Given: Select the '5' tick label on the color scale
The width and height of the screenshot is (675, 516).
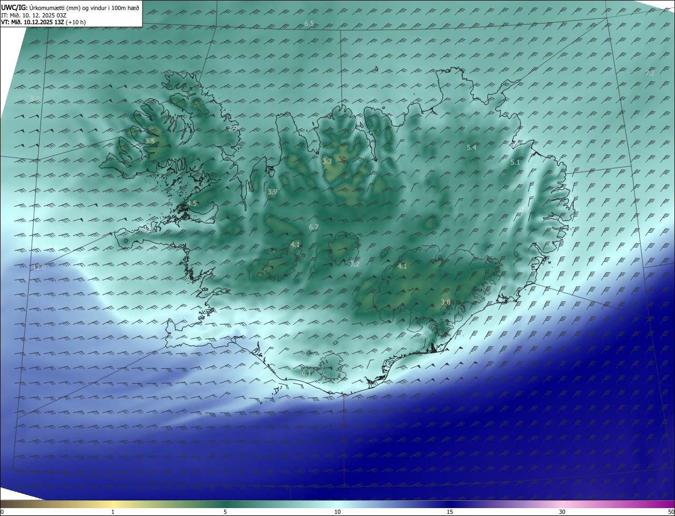Looking at the screenshot, I should [225, 512].
